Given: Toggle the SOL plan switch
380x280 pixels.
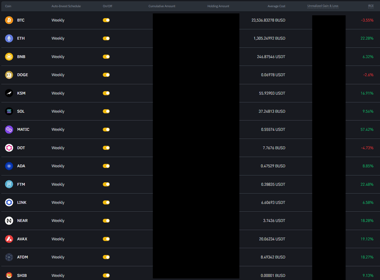Looking at the screenshot, I should [106, 111].
